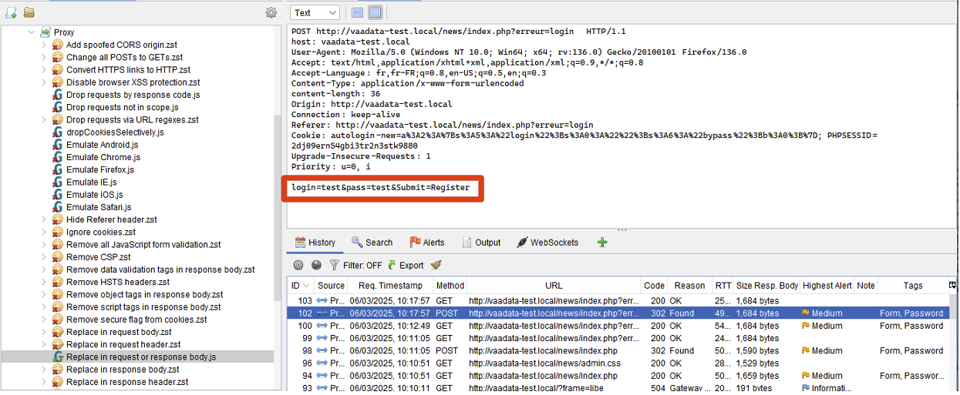Open the table column chooser icon
This screenshot has height=395, width=960.
tap(952, 285)
